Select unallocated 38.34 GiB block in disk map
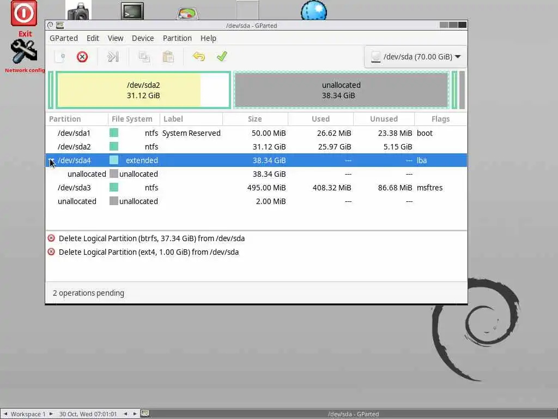558x419 pixels. (341, 90)
